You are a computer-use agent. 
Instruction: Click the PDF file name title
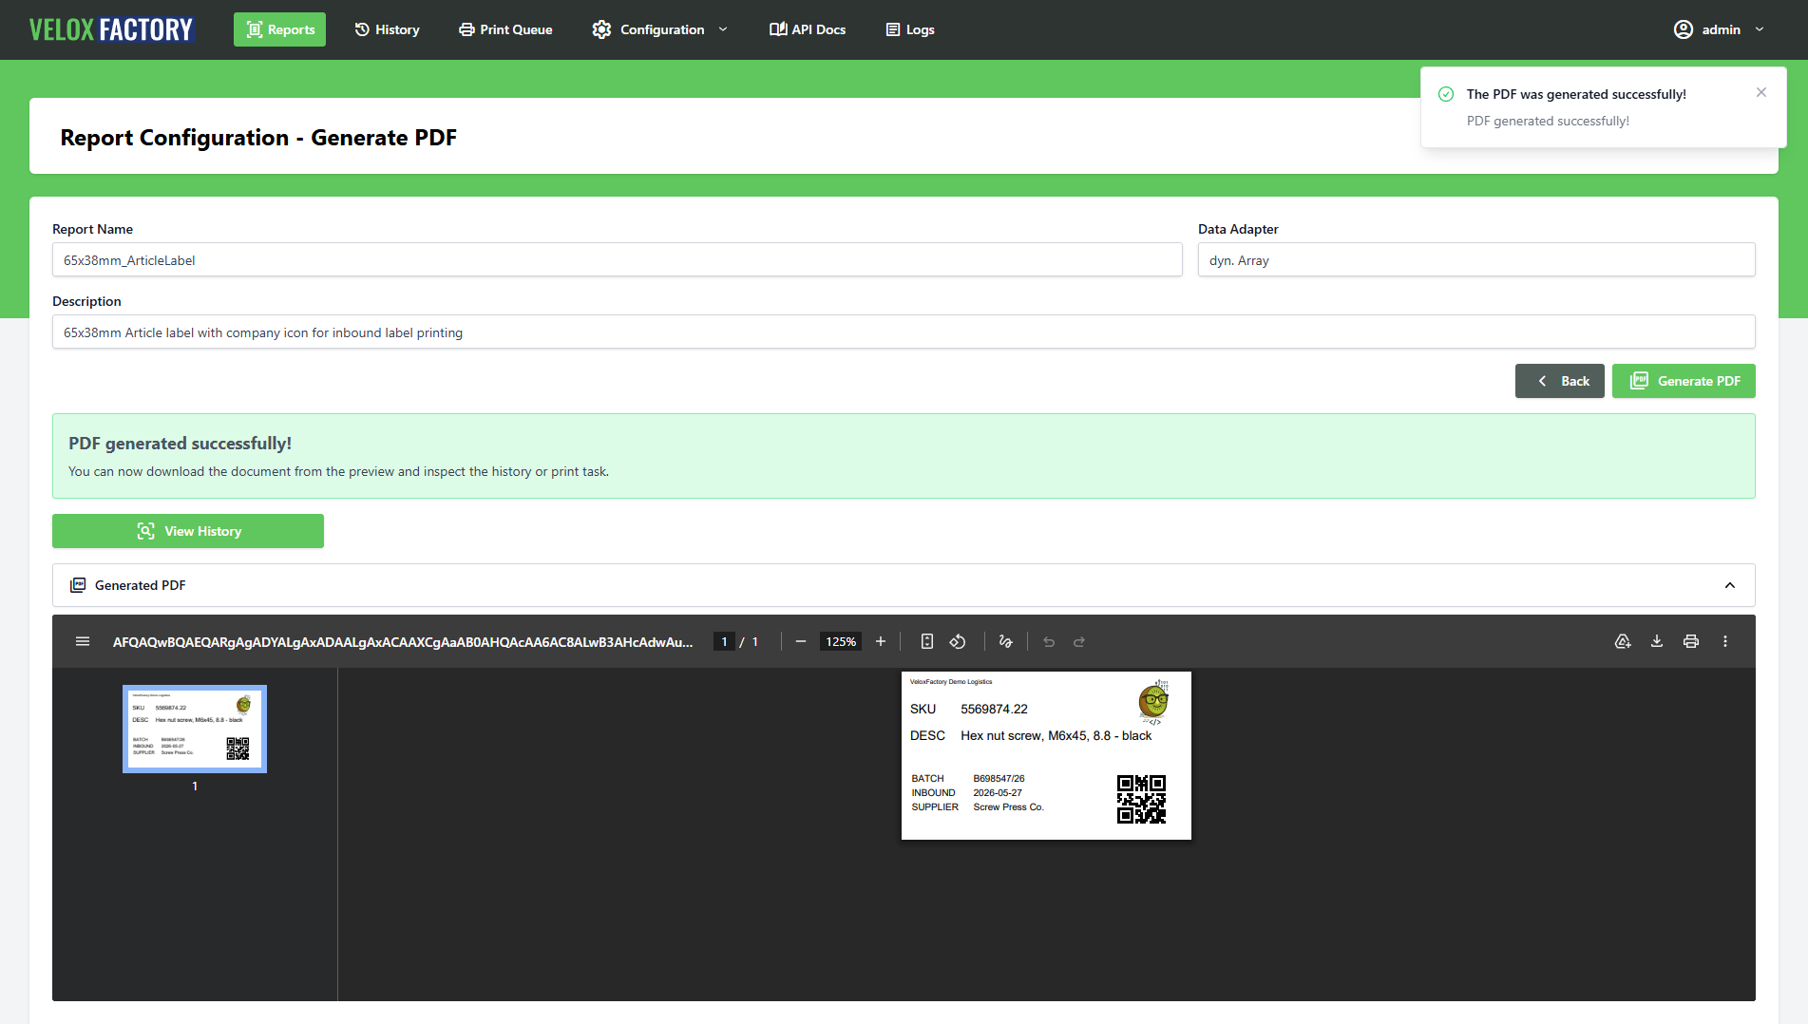[403, 642]
